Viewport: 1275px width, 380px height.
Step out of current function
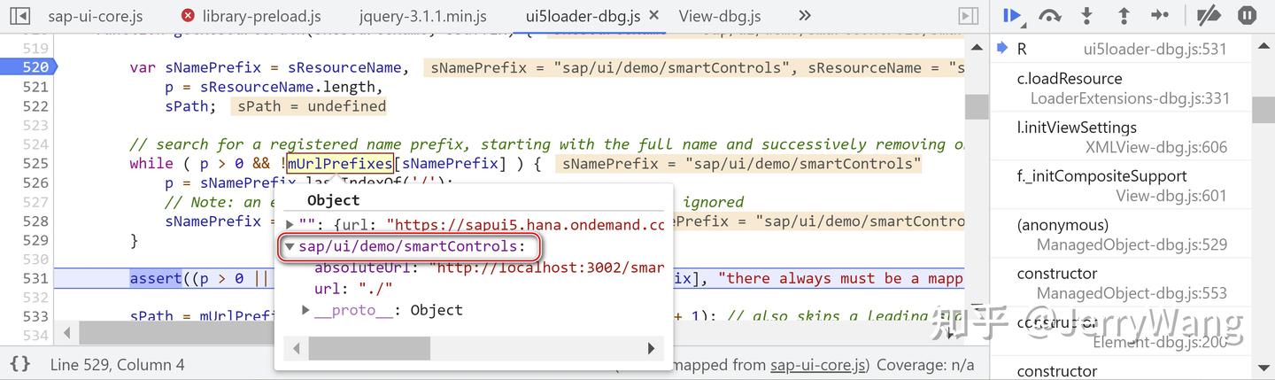point(1124,15)
